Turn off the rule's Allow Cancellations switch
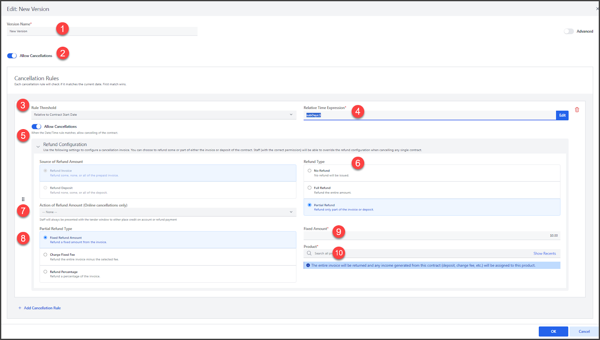 (36, 127)
